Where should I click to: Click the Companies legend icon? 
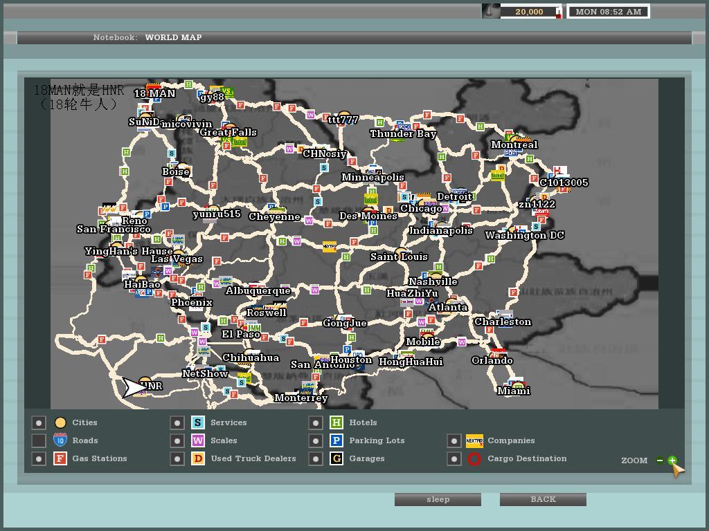(474, 440)
